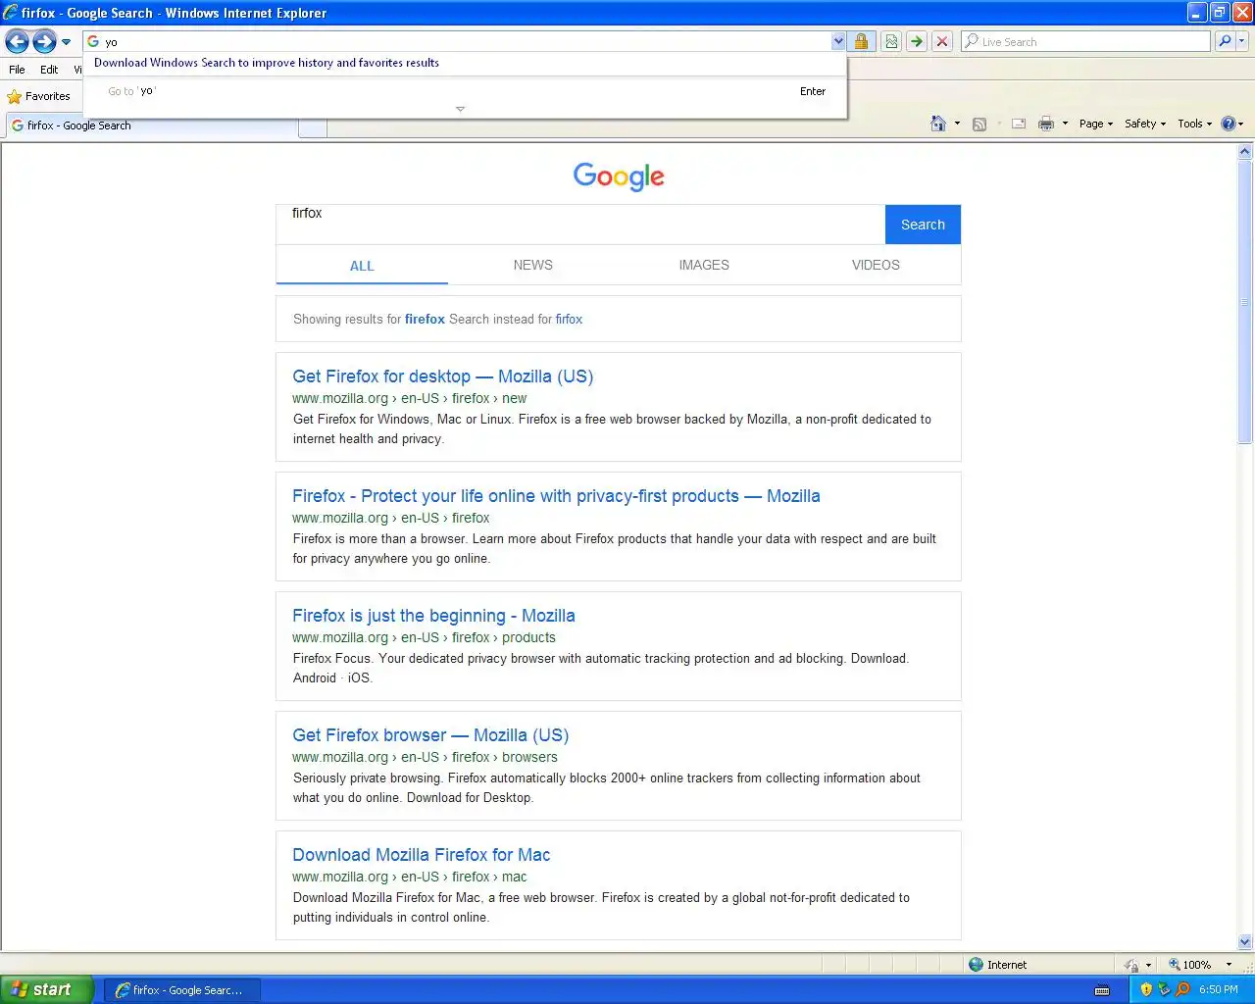
Task: Switch to the ALL results tab
Action: [x=362, y=266]
